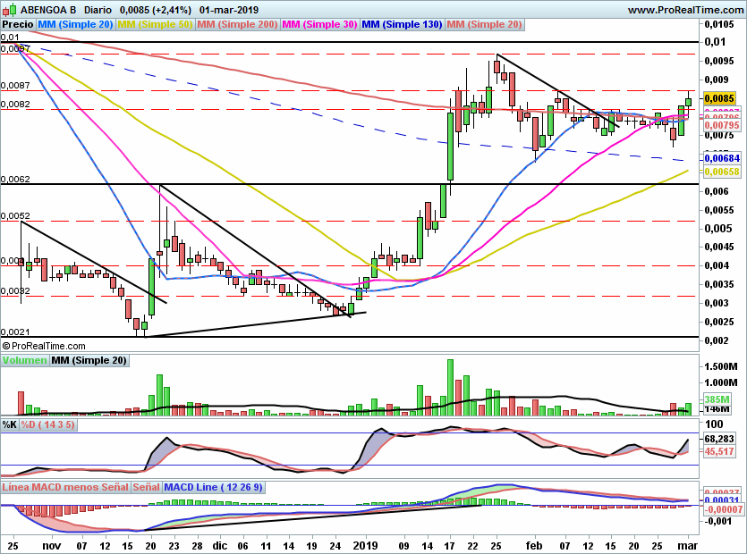Click the 2019 marker on the date axis
Screen dimensions: 747x554
click(365, 545)
